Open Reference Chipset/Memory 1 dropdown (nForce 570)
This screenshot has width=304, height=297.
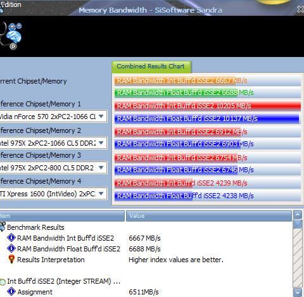coord(53,117)
